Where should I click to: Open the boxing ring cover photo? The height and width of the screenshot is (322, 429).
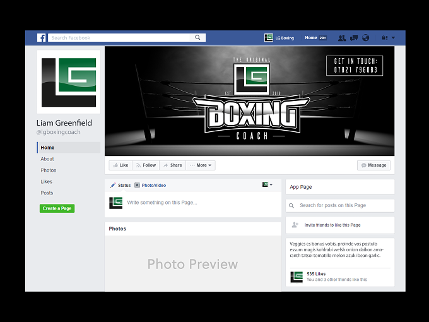[x=250, y=101]
